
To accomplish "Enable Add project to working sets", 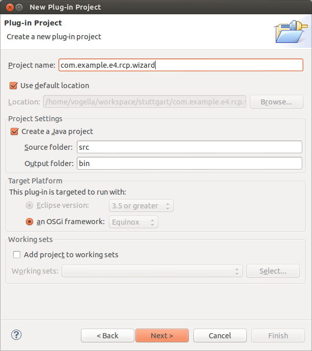I will (x=17, y=255).
